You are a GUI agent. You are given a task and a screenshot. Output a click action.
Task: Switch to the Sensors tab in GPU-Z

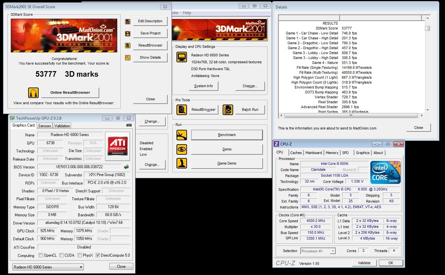(x=45, y=126)
